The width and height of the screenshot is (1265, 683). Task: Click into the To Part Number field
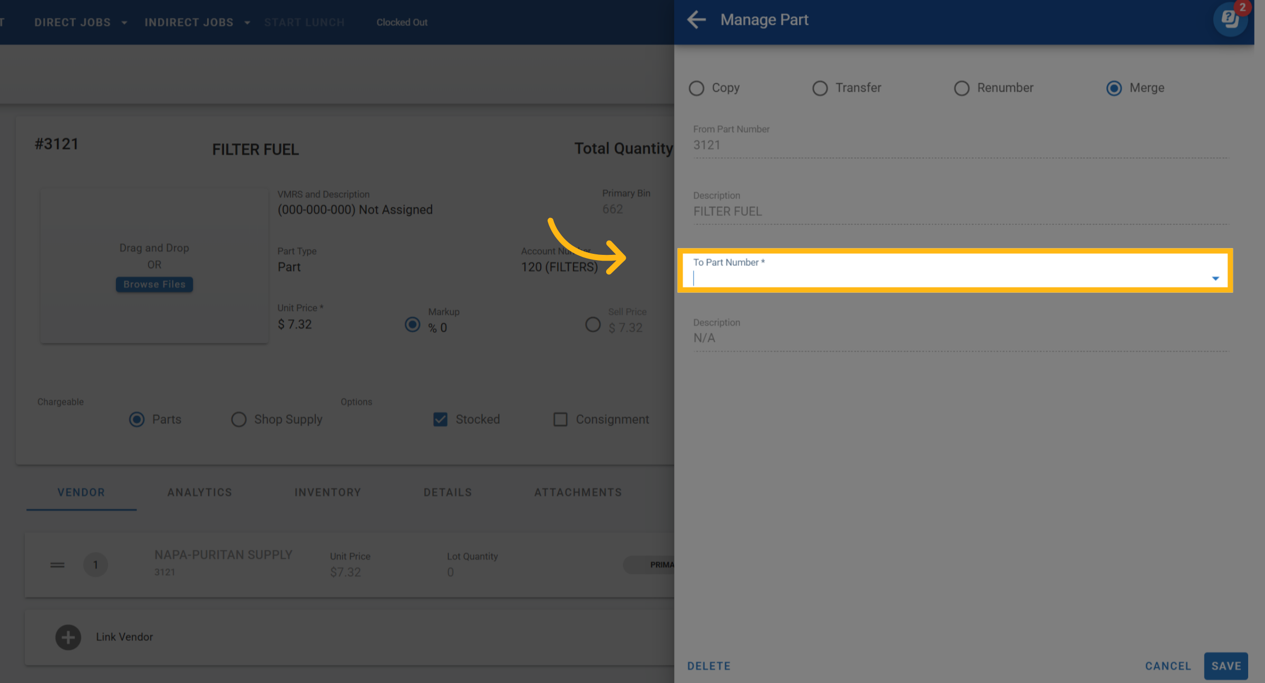pyautogui.click(x=949, y=278)
